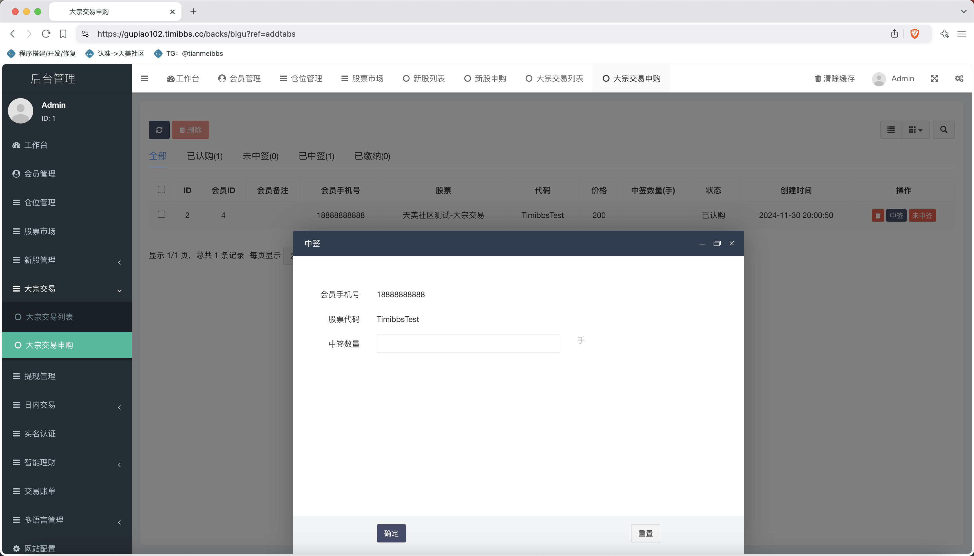Open the column grid dropdown
Screen dimensions: 974x556
pos(915,130)
